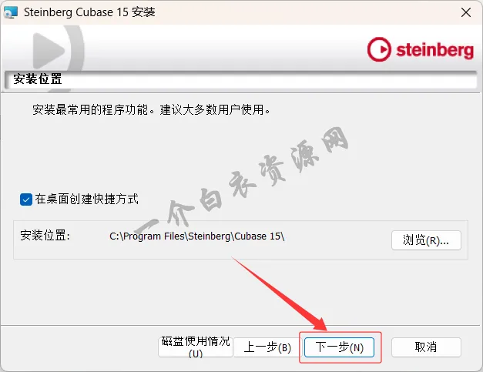
Task: Click the steinberg wordmark text
Action: [434, 51]
